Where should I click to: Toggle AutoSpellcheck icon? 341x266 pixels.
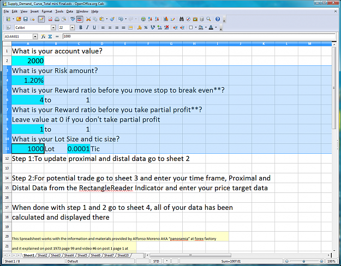[80, 19]
